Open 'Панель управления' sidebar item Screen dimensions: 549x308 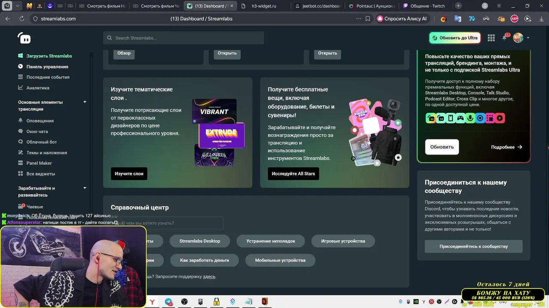pos(47,67)
